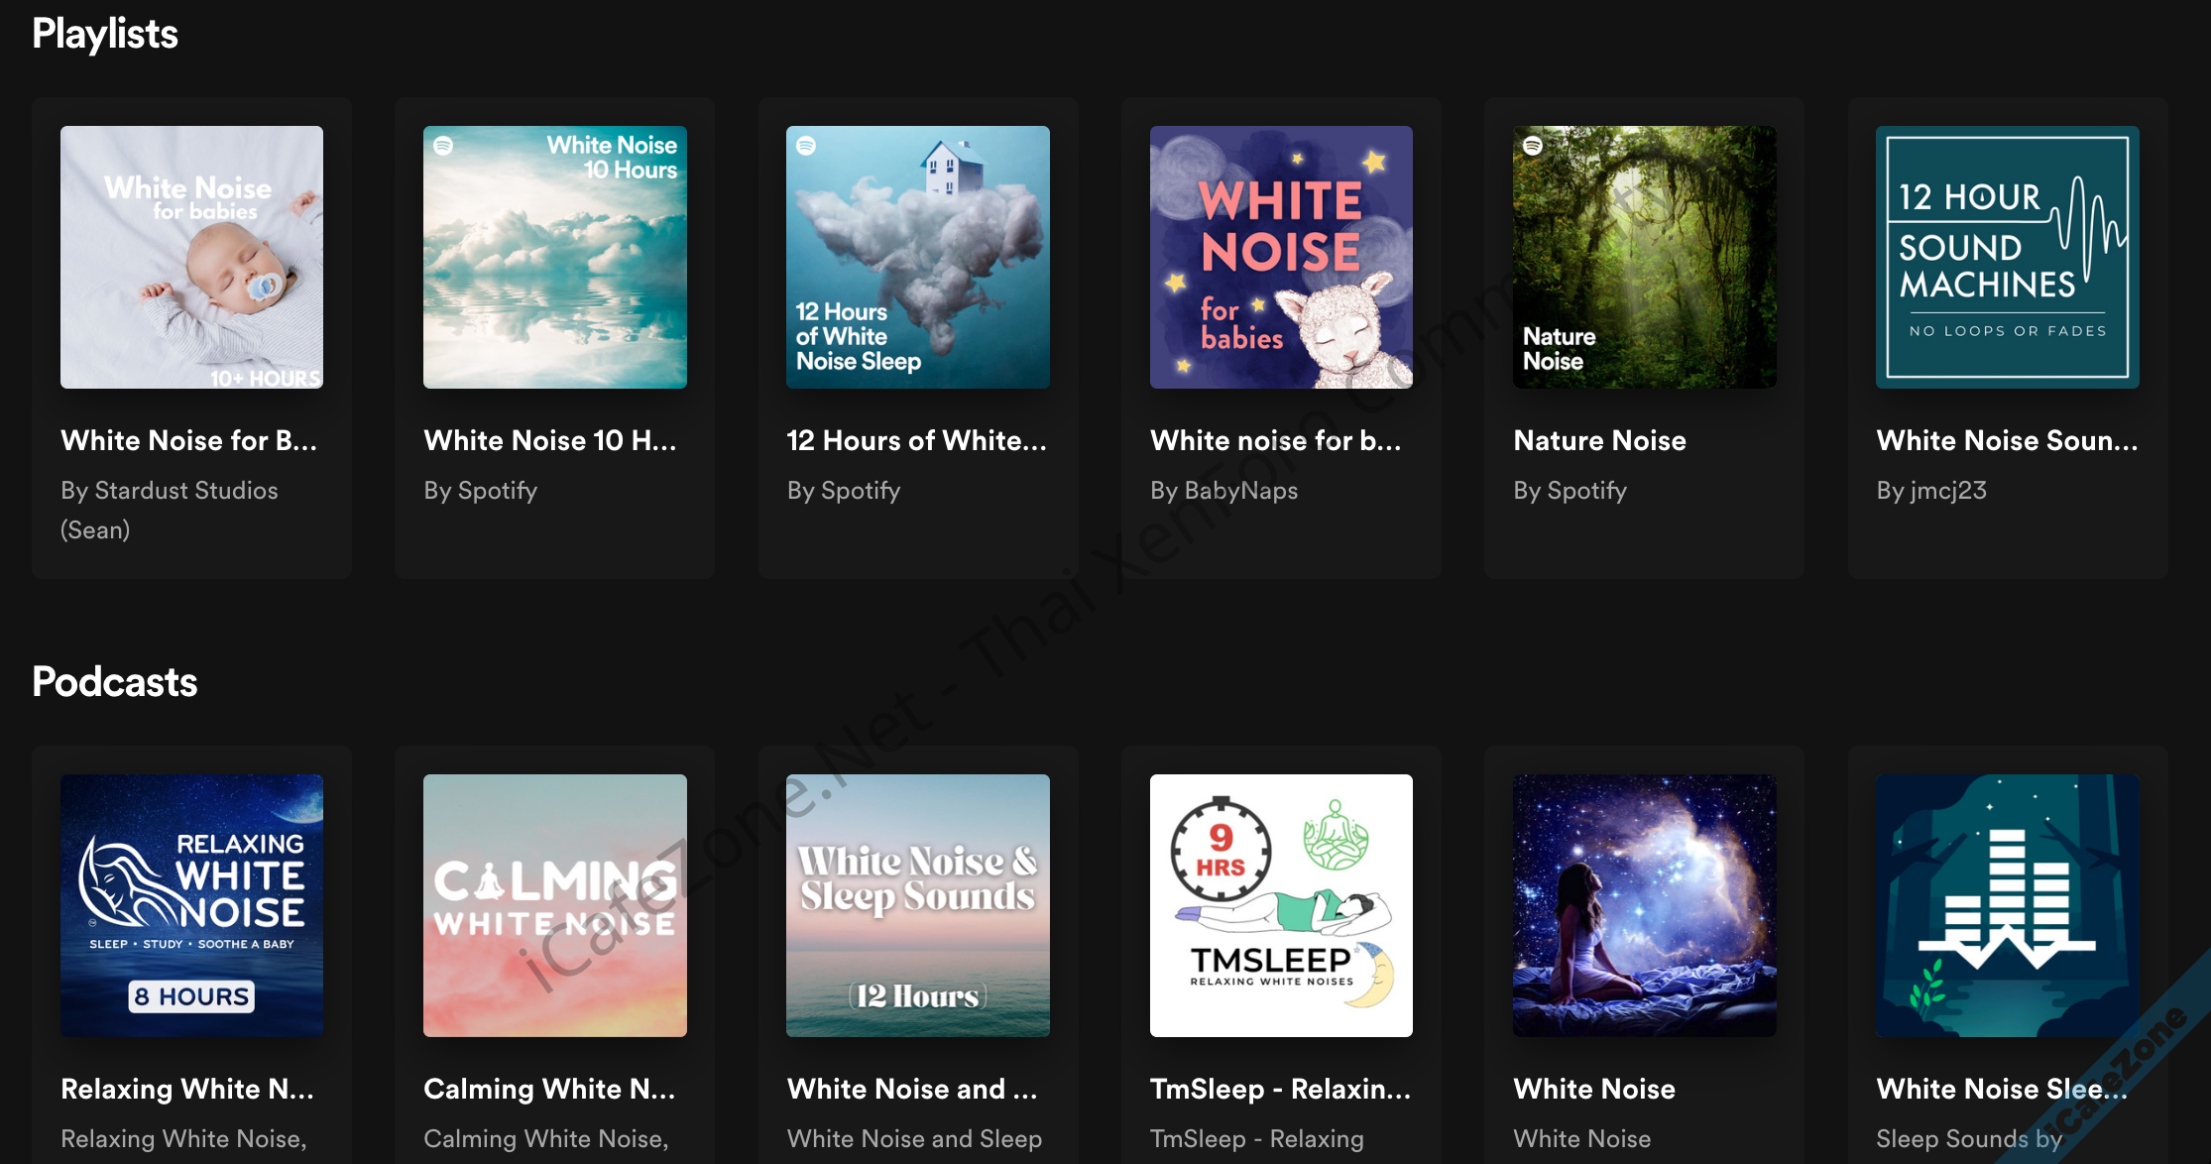2211x1164 pixels.
Task: Open White Noise & Sleep Sounds cover
Action: pyautogui.click(x=917, y=905)
